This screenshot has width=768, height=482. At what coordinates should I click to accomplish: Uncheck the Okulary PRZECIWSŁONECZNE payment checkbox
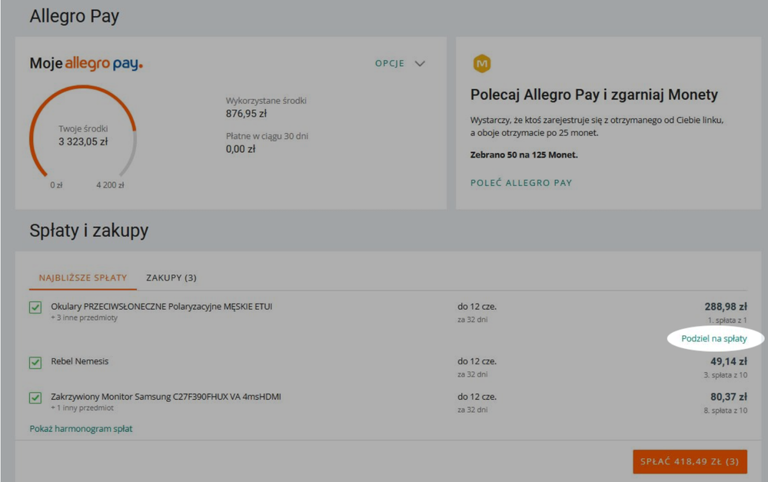(35, 307)
